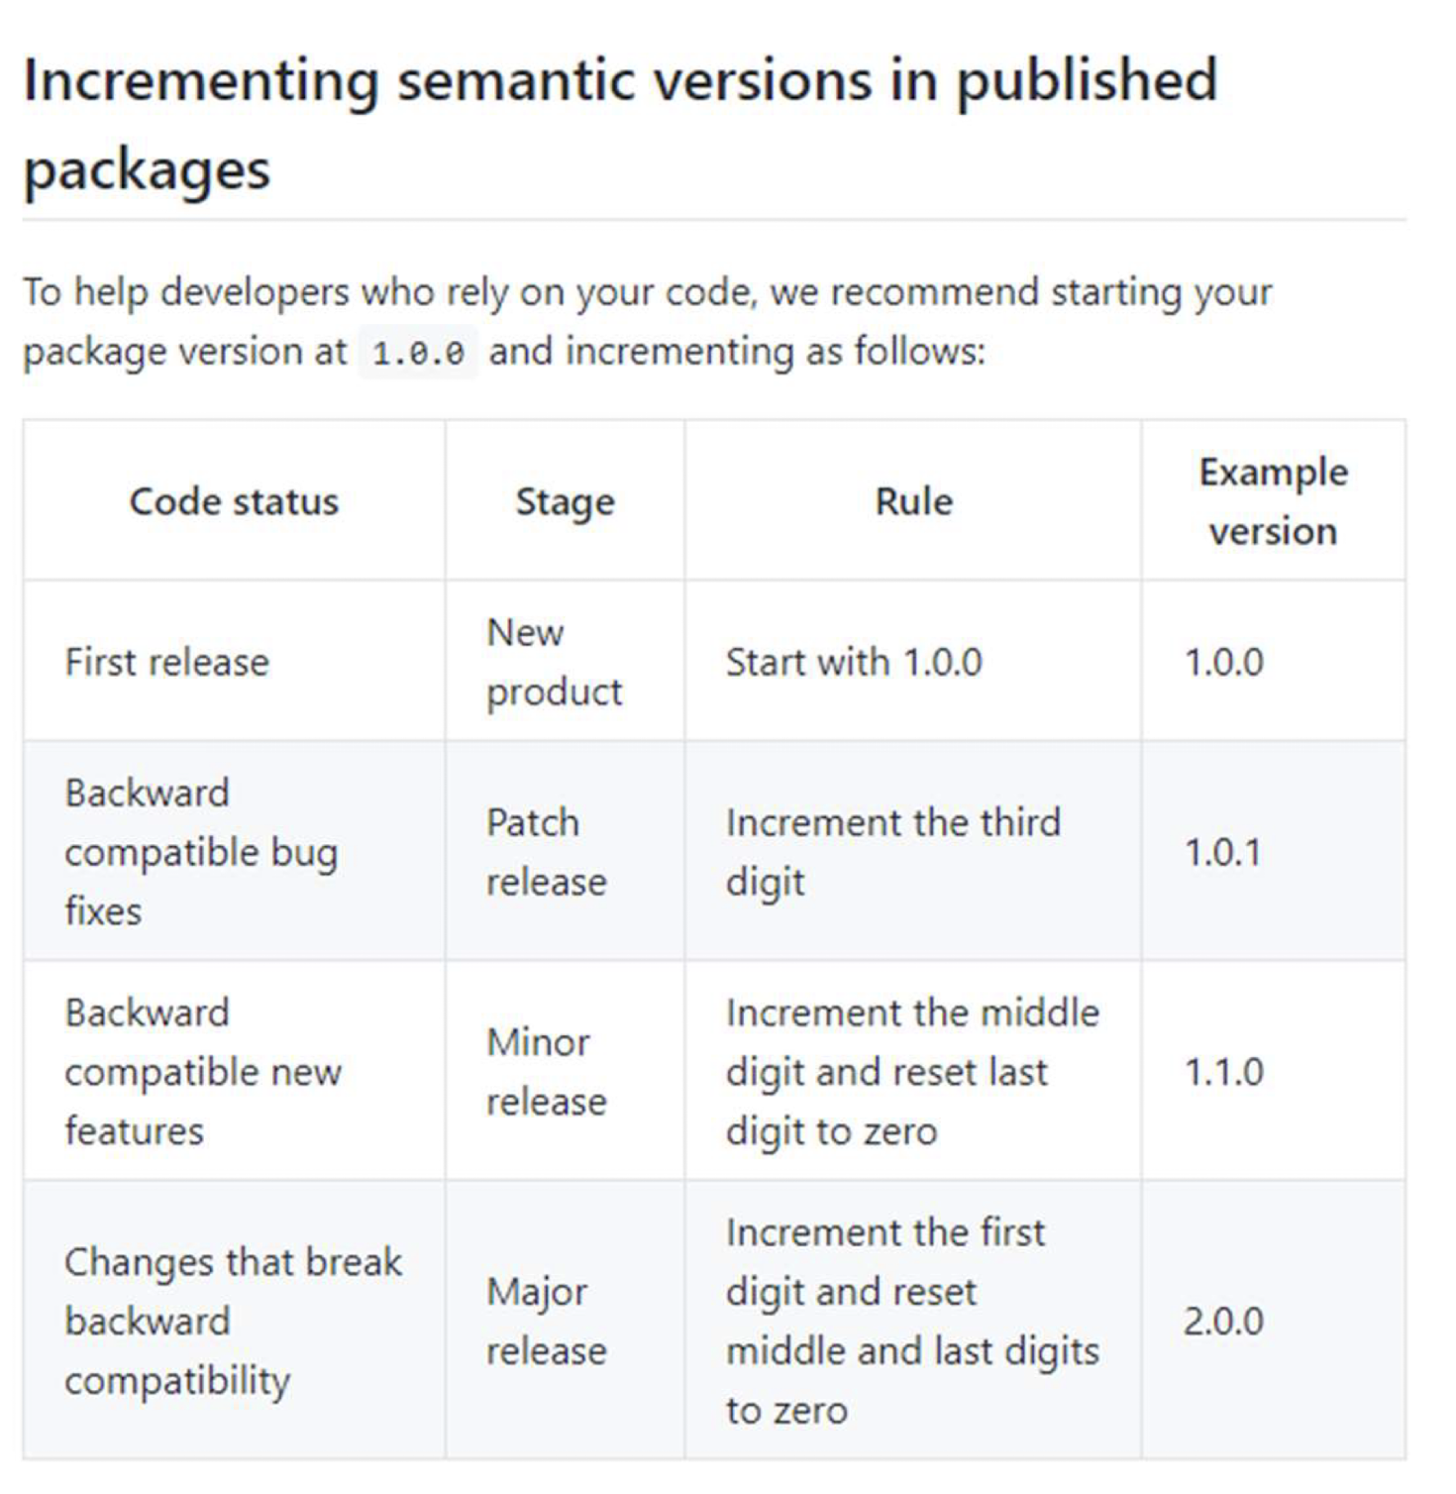
Task: Click the Rule column header
Action: pos(913,501)
